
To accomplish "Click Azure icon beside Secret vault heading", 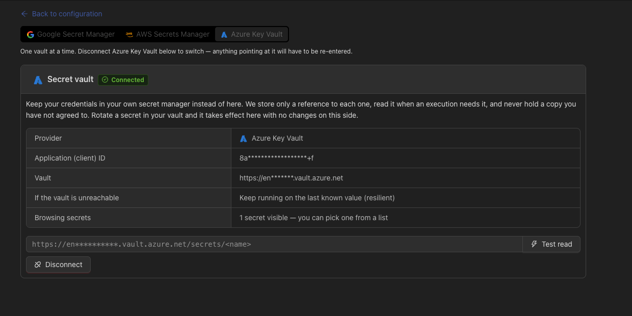I will 38,80.
